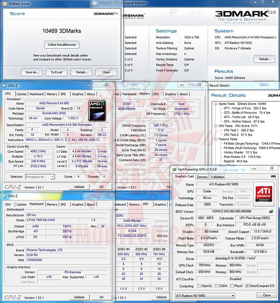The image size is (280, 303).
Task: Click the top CPU-Z window title icon
Action: (4, 85)
